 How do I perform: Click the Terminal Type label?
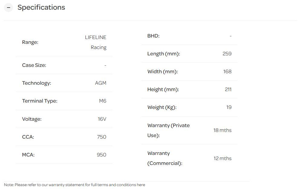(40, 101)
